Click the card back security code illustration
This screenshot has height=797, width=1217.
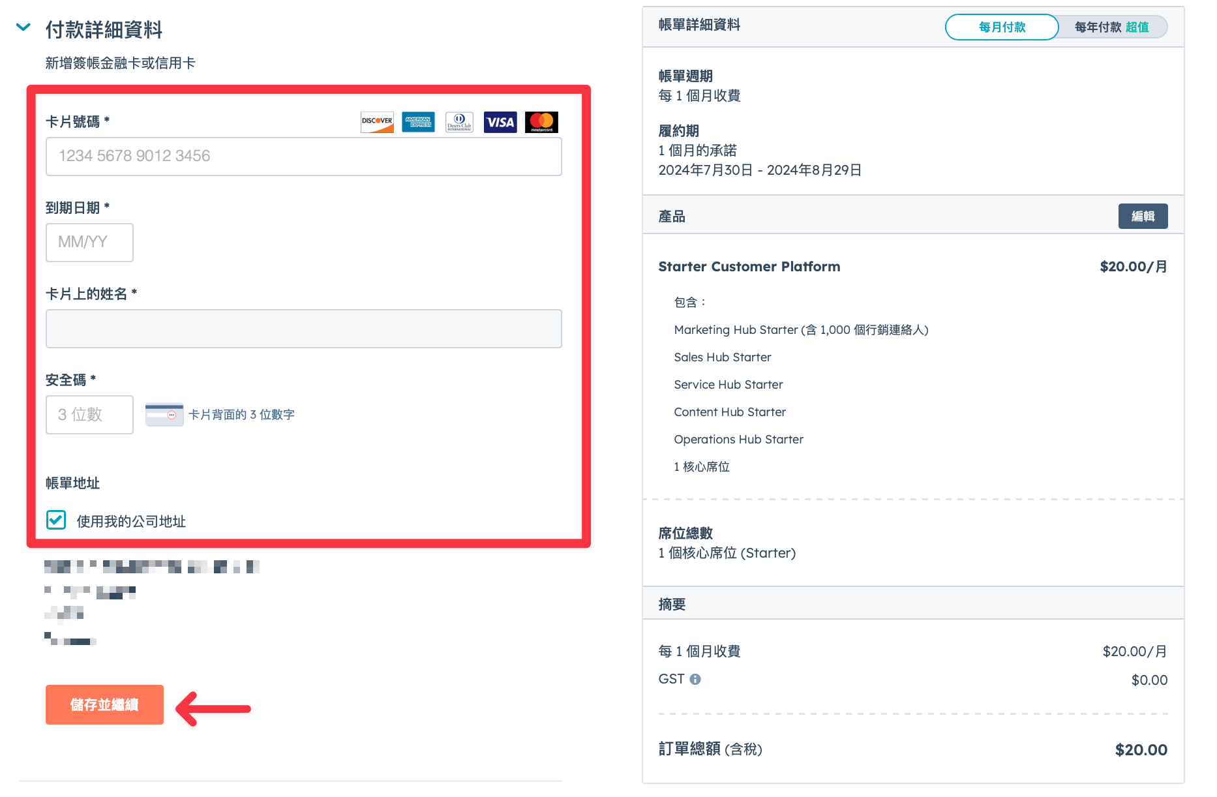tap(164, 415)
